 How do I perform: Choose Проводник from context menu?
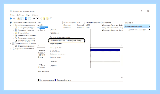54,33
